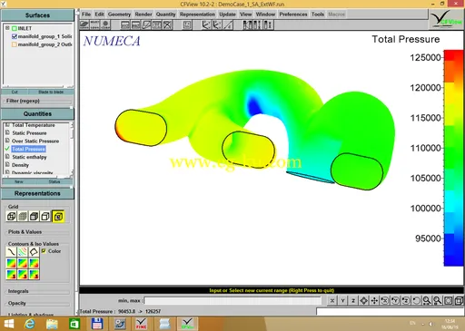Open the FINE application in the taskbar
The height and width of the screenshot is (331, 465).
142,324
